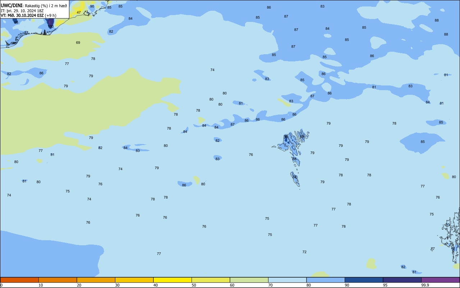This screenshot has width=460, height=288.
Task: Click the 50–60 yellow-green legend swatch
Action: [x=211, y=280]
